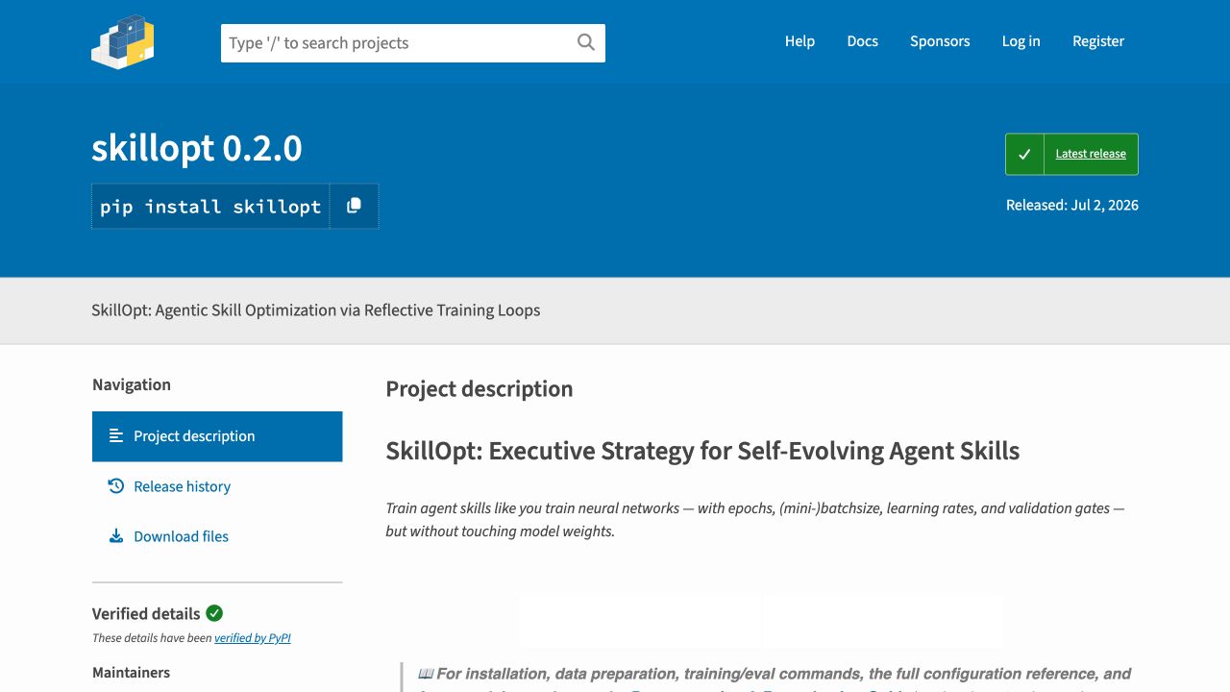Image resolution: width=1230 pixels, height=692 pixels.
Task: Open the Release history tab
Action: (217, 486)
